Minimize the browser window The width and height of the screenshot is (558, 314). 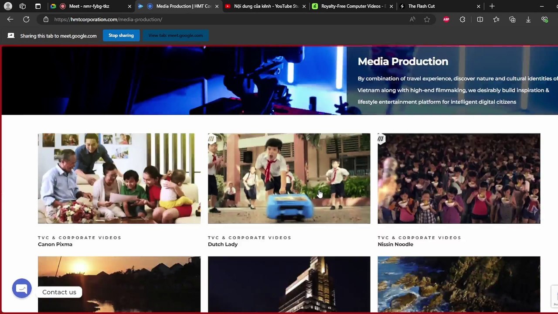541,6
